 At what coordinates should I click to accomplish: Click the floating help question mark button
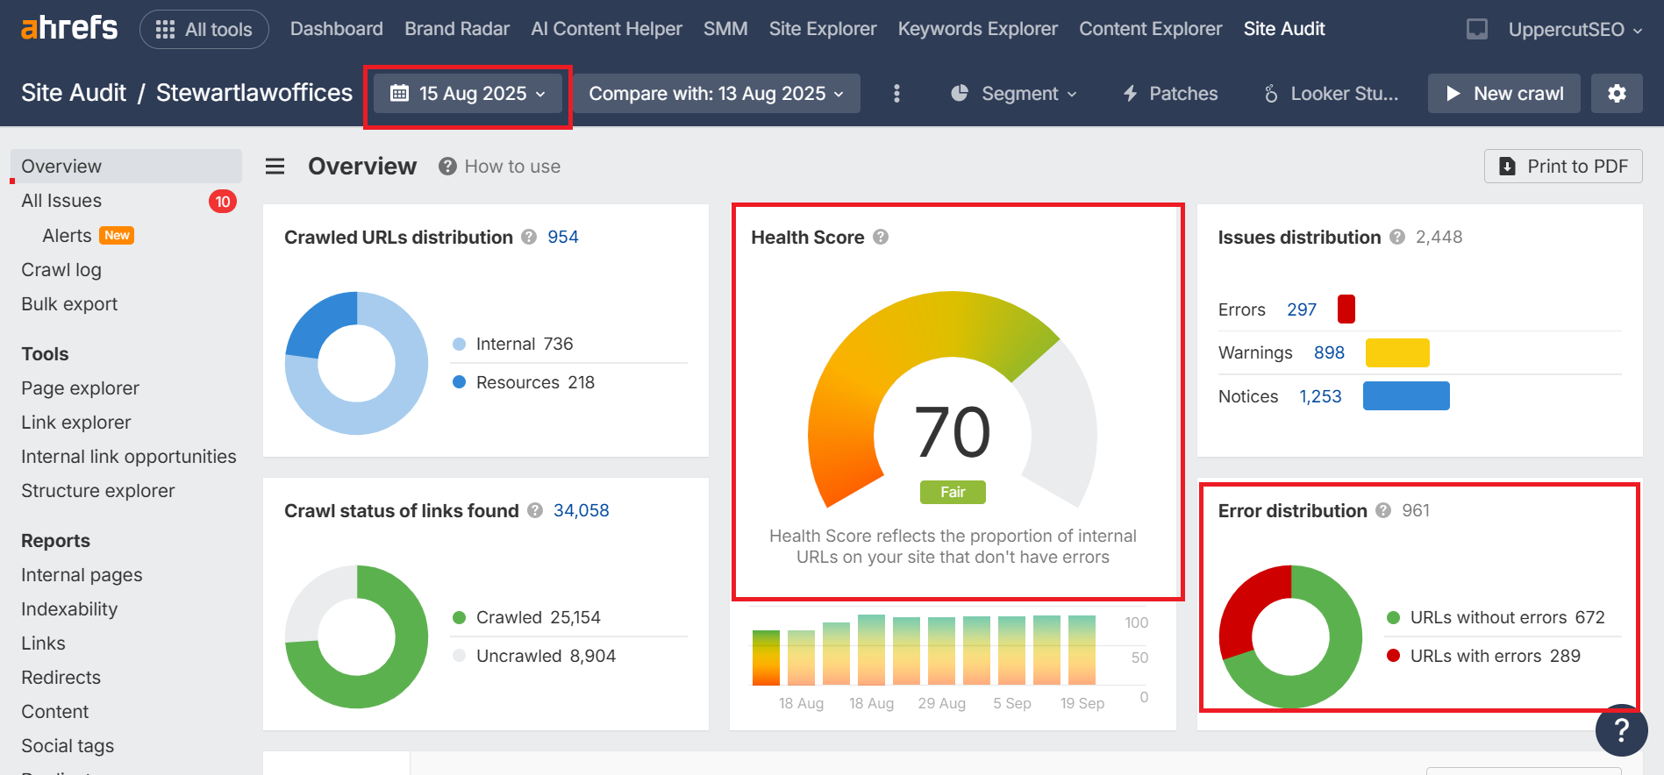[1621, 729]
